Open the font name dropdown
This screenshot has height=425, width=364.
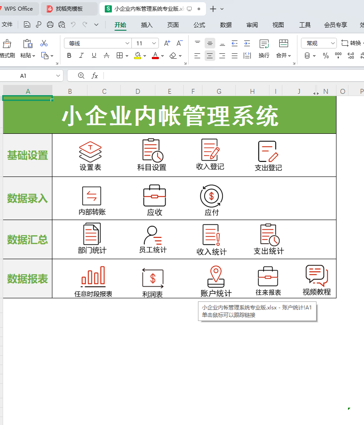coord(98,43)
